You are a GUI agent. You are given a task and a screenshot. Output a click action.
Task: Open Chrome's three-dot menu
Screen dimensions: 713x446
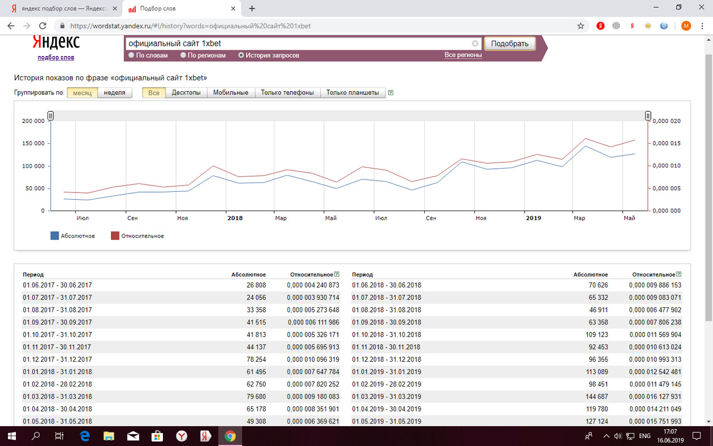pos(702,25)
